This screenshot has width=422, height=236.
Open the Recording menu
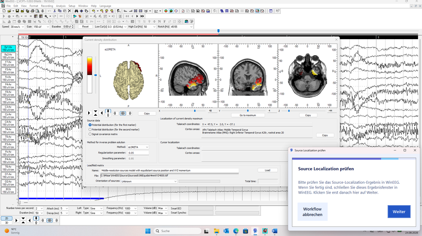click(47, 6)
